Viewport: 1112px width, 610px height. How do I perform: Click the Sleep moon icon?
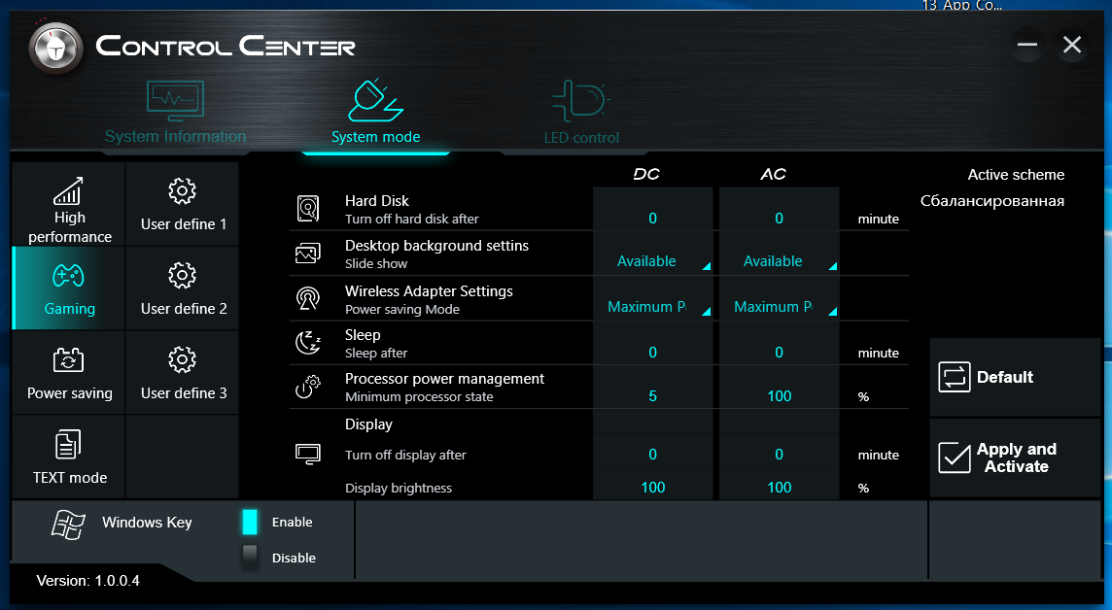pos(308,342)
